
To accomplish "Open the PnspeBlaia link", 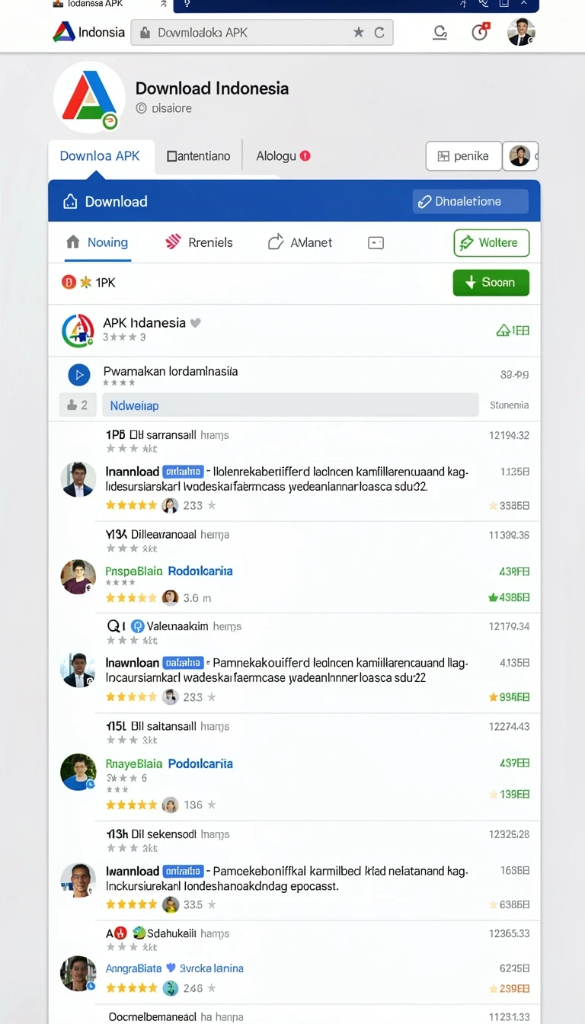I will (133, 571).
